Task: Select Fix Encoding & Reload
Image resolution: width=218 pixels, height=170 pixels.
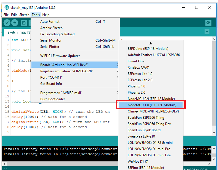Action: click(x=75, y=34)
